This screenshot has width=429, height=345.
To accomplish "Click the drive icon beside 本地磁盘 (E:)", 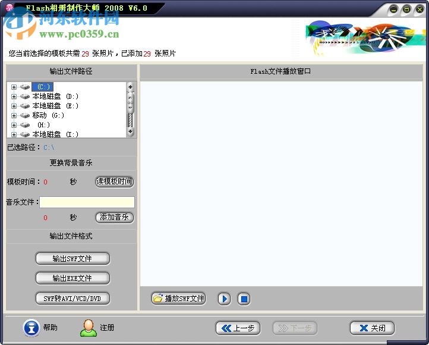I will click(24, 106).
